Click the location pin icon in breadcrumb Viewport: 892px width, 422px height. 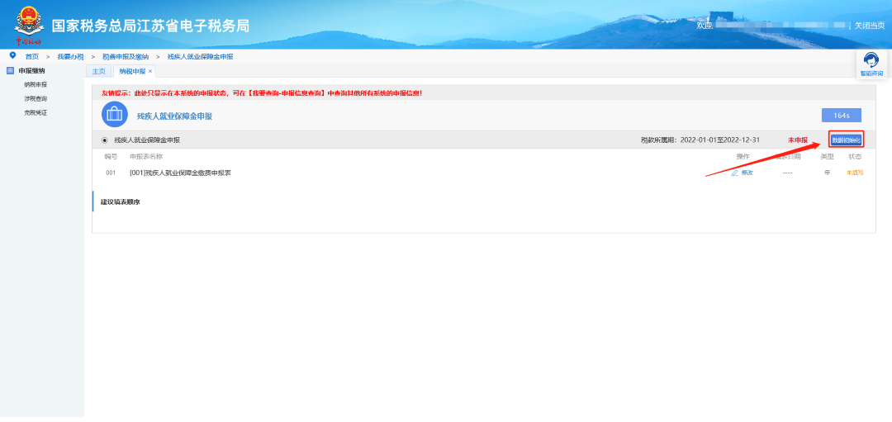click(12, 55)
